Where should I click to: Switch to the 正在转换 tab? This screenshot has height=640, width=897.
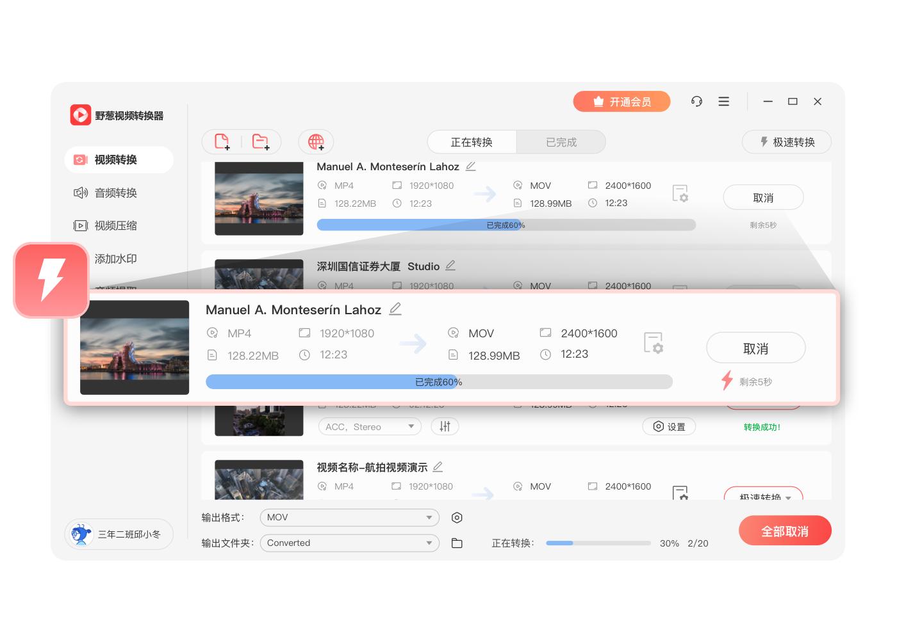click(472, 141)
